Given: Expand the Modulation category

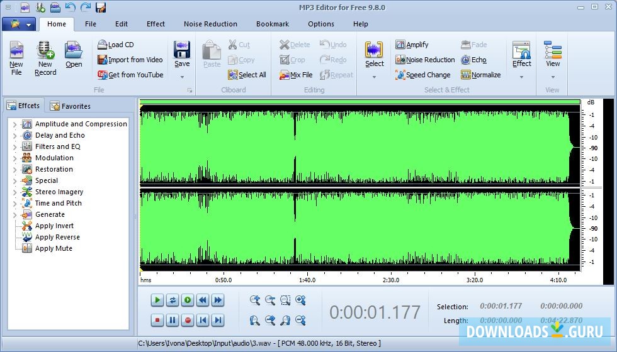Looking at the screenshot, I should 14,158.
